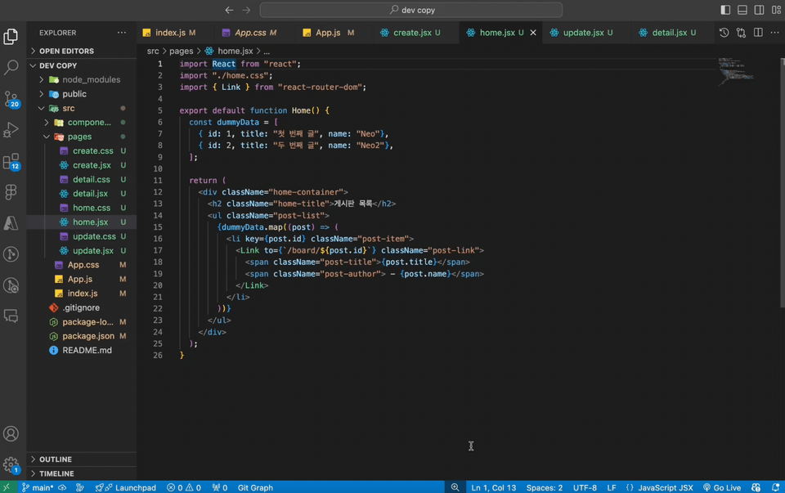Image resolution: width=785 pixels, height=493 pixels.
Task: Open the Explorer Views and More Actions menu
Action: pos(122,33)
